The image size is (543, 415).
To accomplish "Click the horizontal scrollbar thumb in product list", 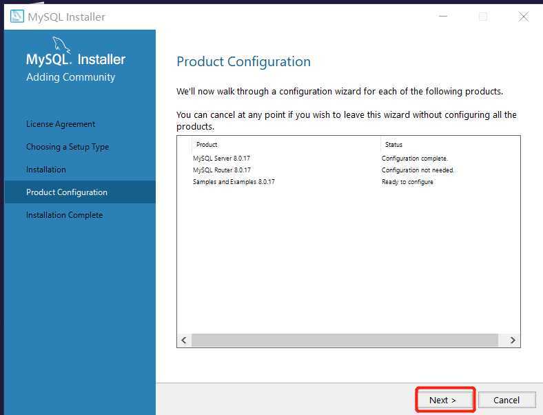I will (x=345, y=340).
